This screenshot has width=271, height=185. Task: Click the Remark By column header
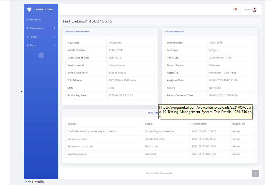(239, 124)
